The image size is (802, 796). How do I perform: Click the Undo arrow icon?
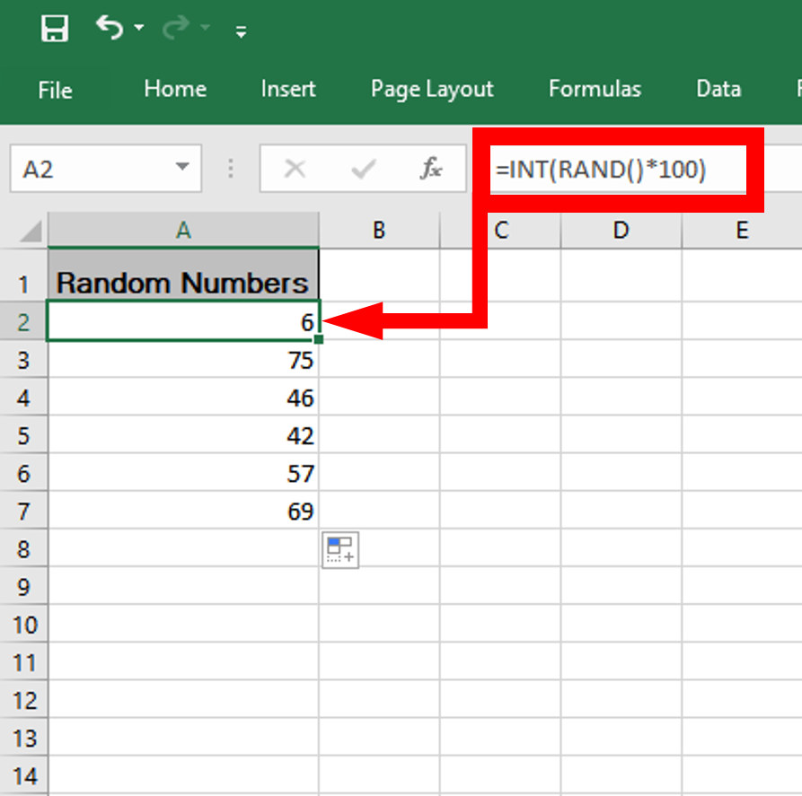(110, 28)
